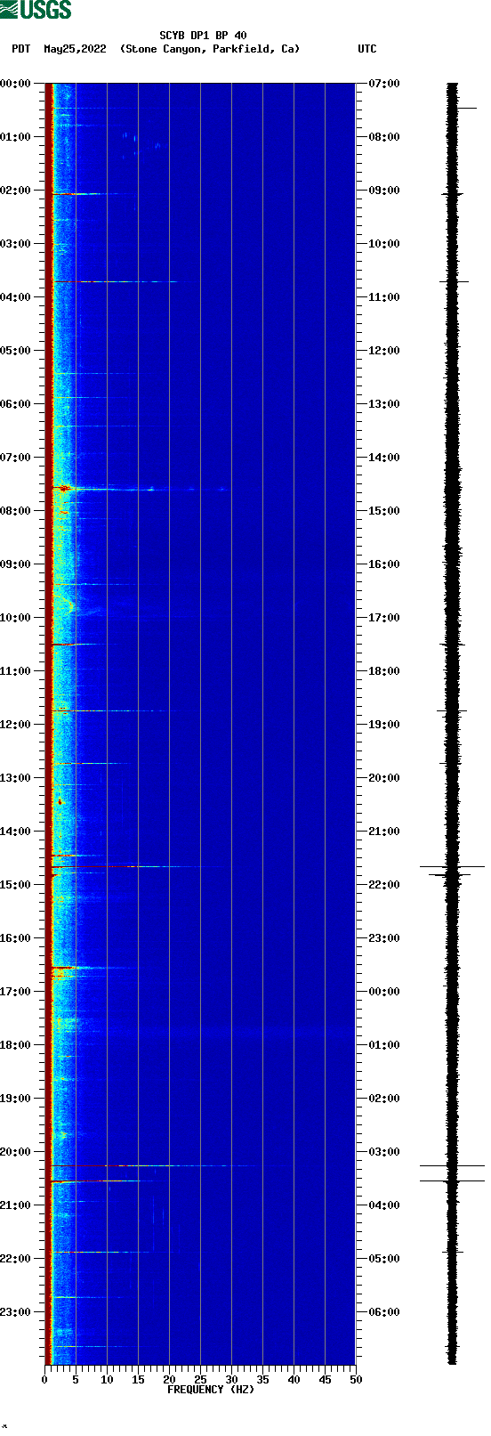Screen dimensions: 491x1436
Task: Click the 19:00 time label on the UTC axis
Action: click(x=384, y=725)
